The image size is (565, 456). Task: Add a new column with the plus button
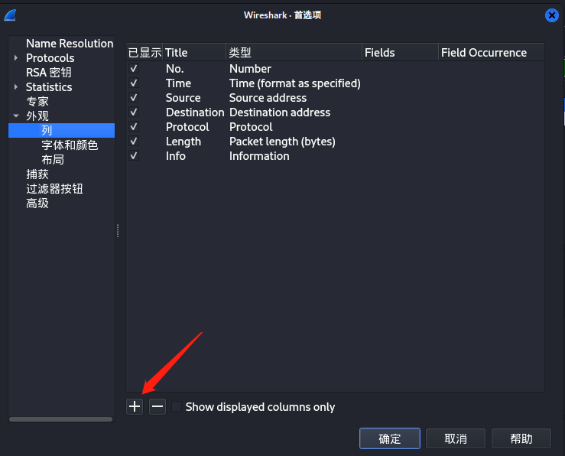[x=135, y=406]
